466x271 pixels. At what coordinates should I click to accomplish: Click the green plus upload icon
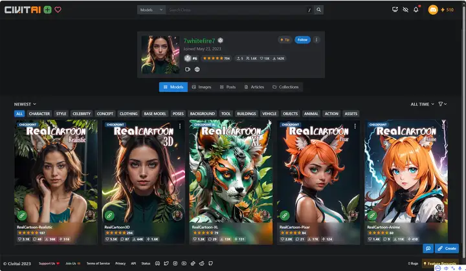pos(47,10)
